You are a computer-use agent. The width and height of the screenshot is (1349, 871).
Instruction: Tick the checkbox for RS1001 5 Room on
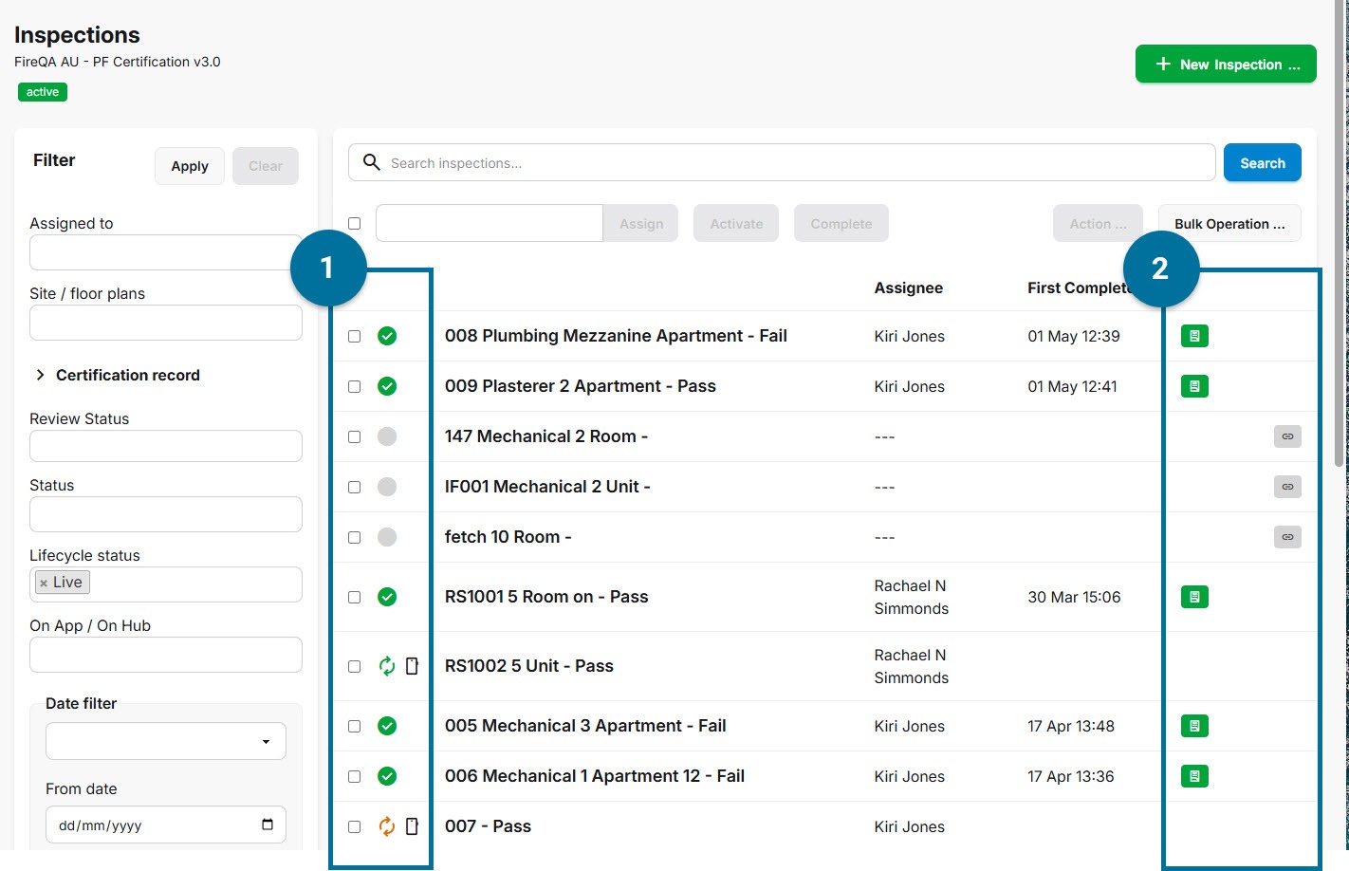[354, 597]
